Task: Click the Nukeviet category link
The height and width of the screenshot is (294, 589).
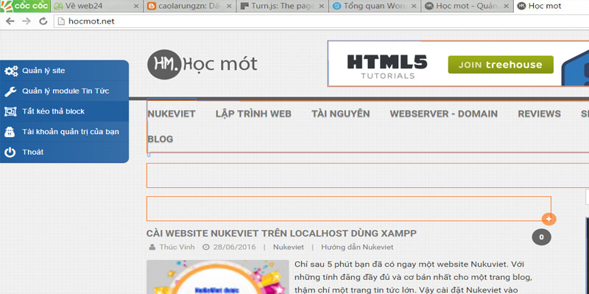Action: [289, 248]
